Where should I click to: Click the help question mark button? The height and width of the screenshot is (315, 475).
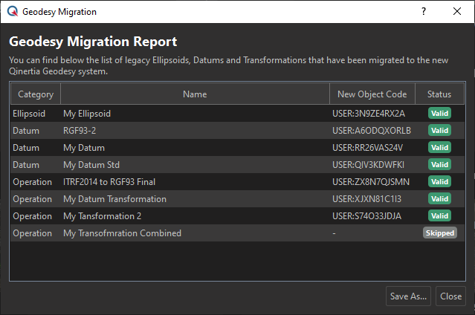[x=424, y=12]
